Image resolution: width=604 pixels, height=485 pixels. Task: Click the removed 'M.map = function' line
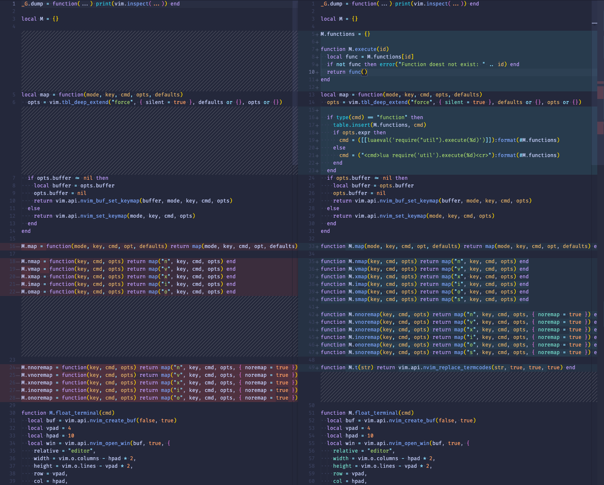159,246
